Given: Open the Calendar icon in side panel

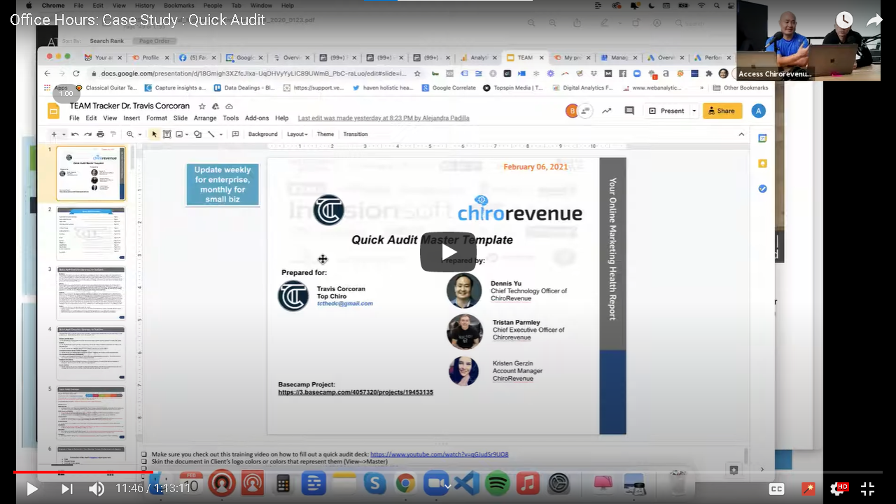Looking at the screenshot, I should pyautogui.click(x=762, y=138).
